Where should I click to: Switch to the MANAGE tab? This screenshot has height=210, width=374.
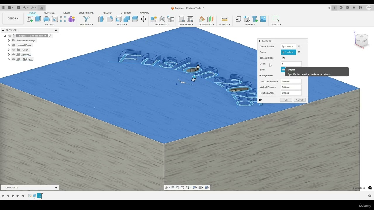tap(144, 13)
